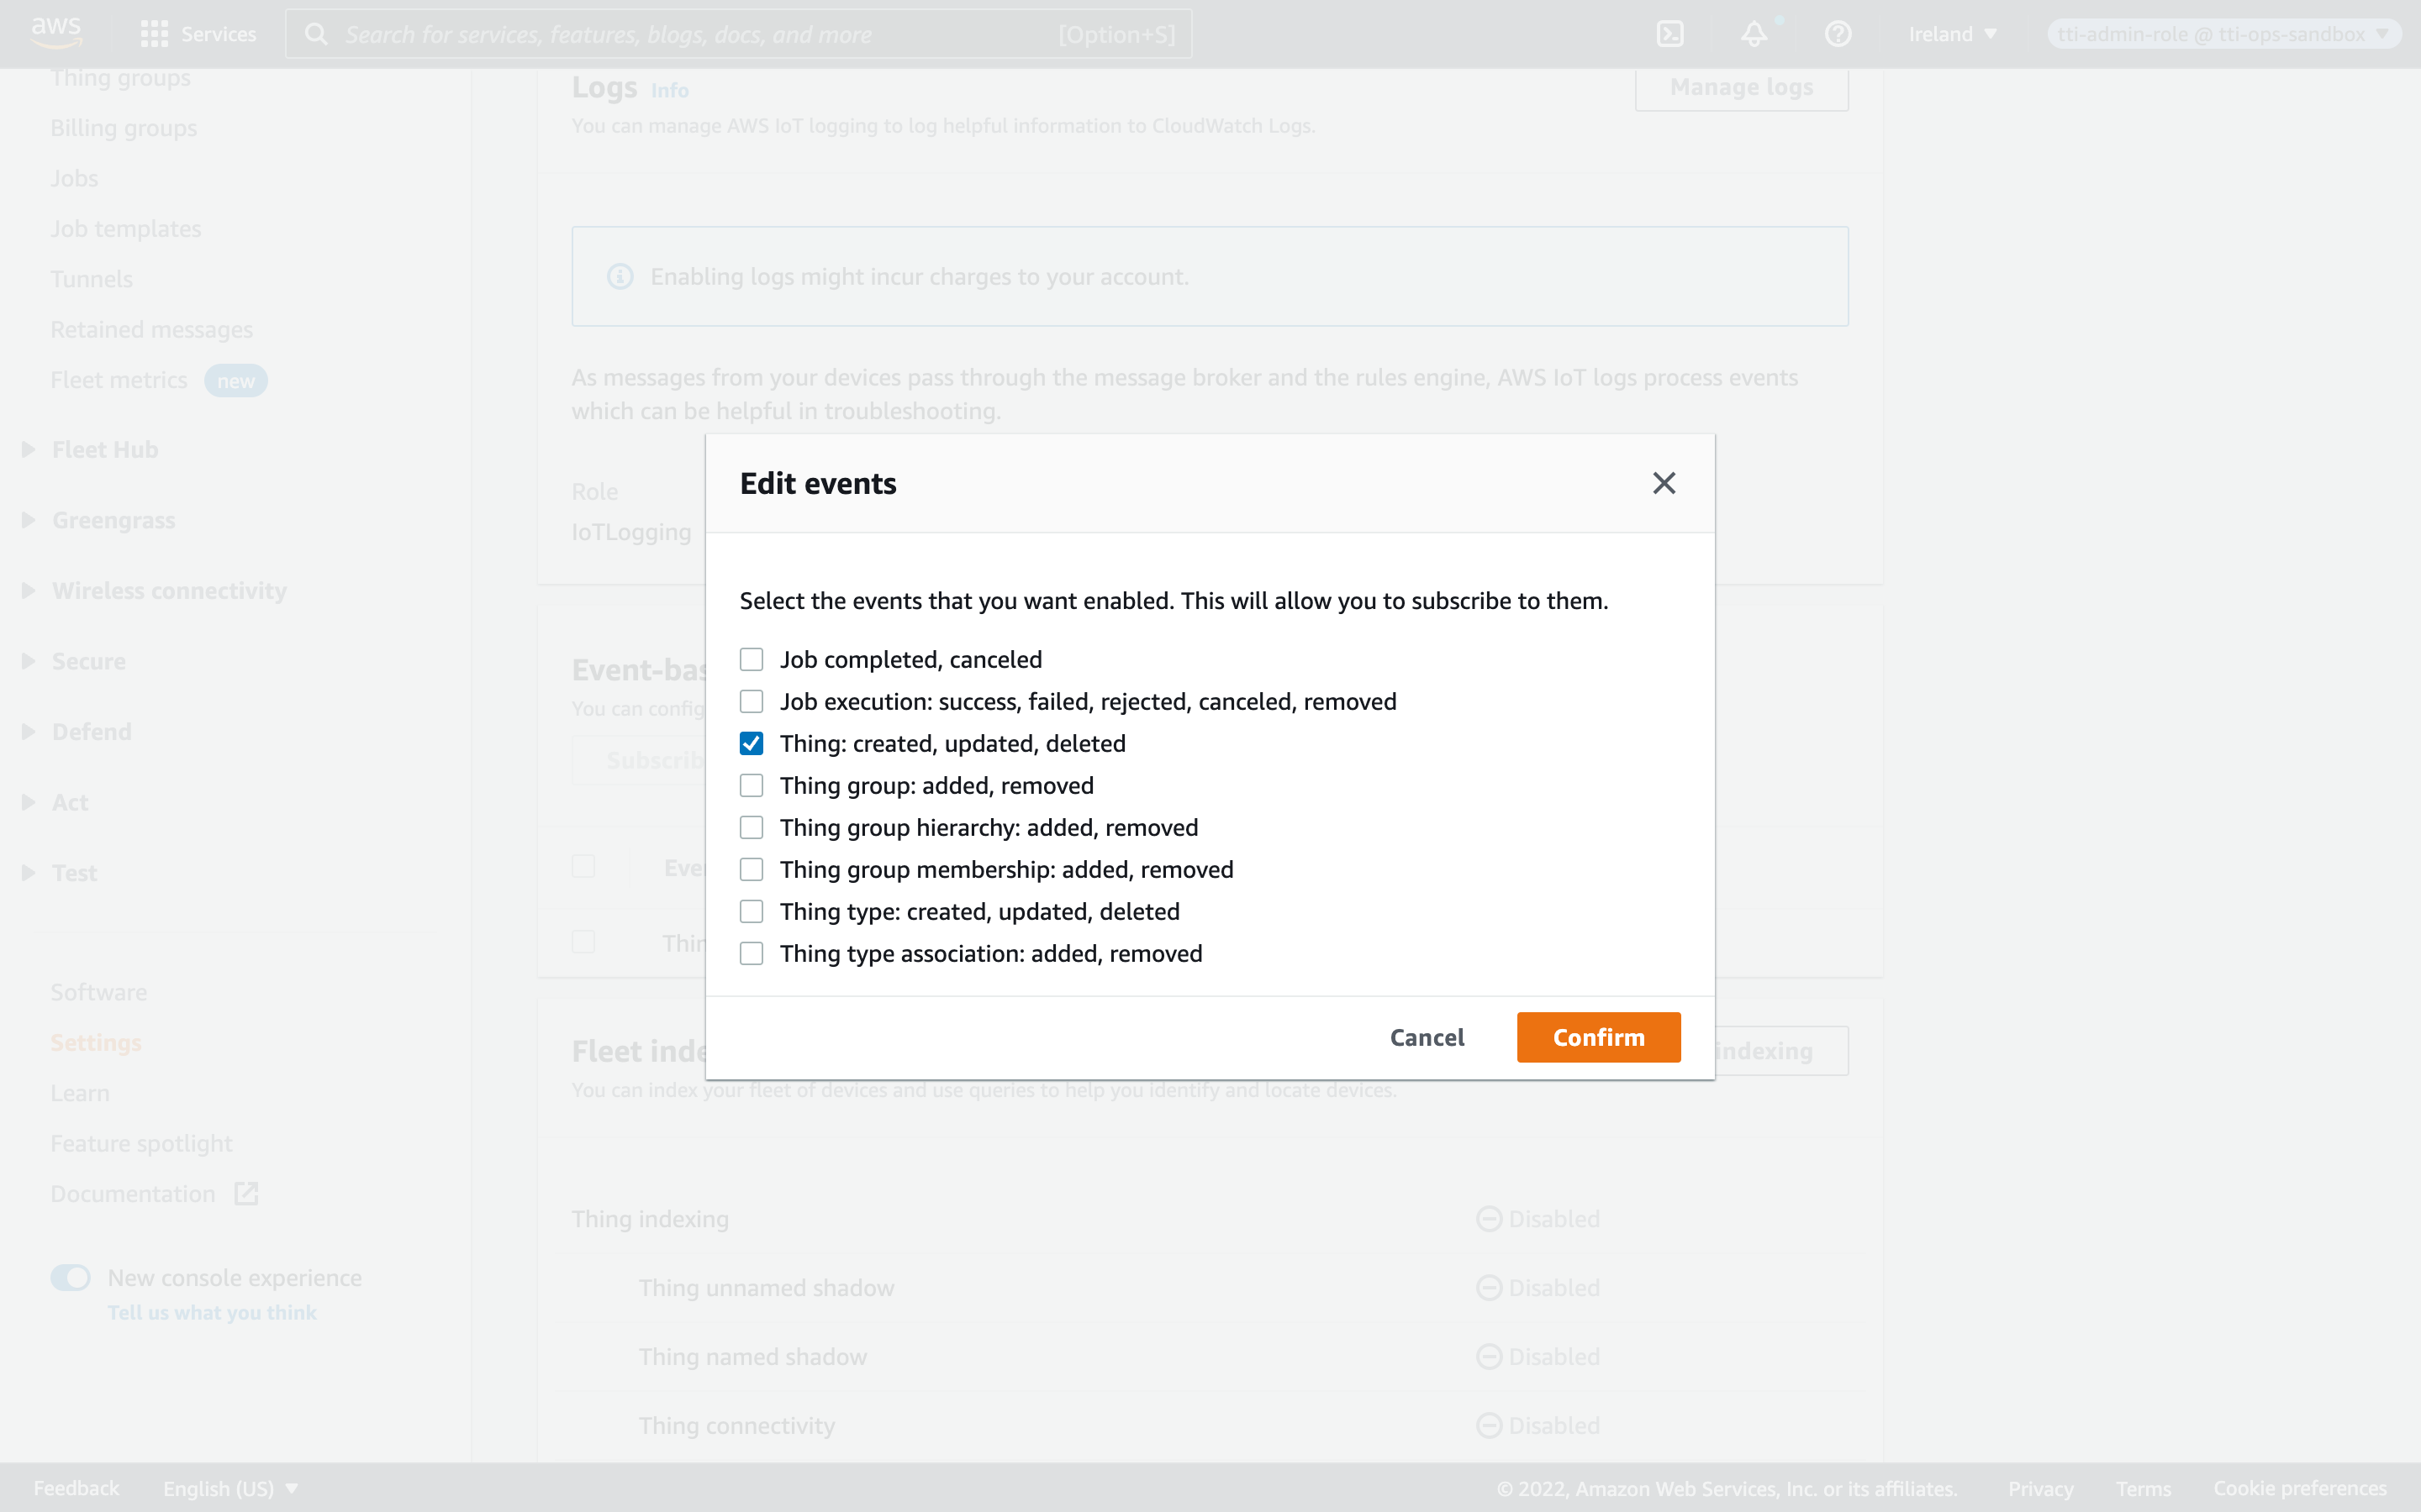Click the notifications bell icon
Image resolution: width=2421 pixels, height=1512 pixels.
1754,33
